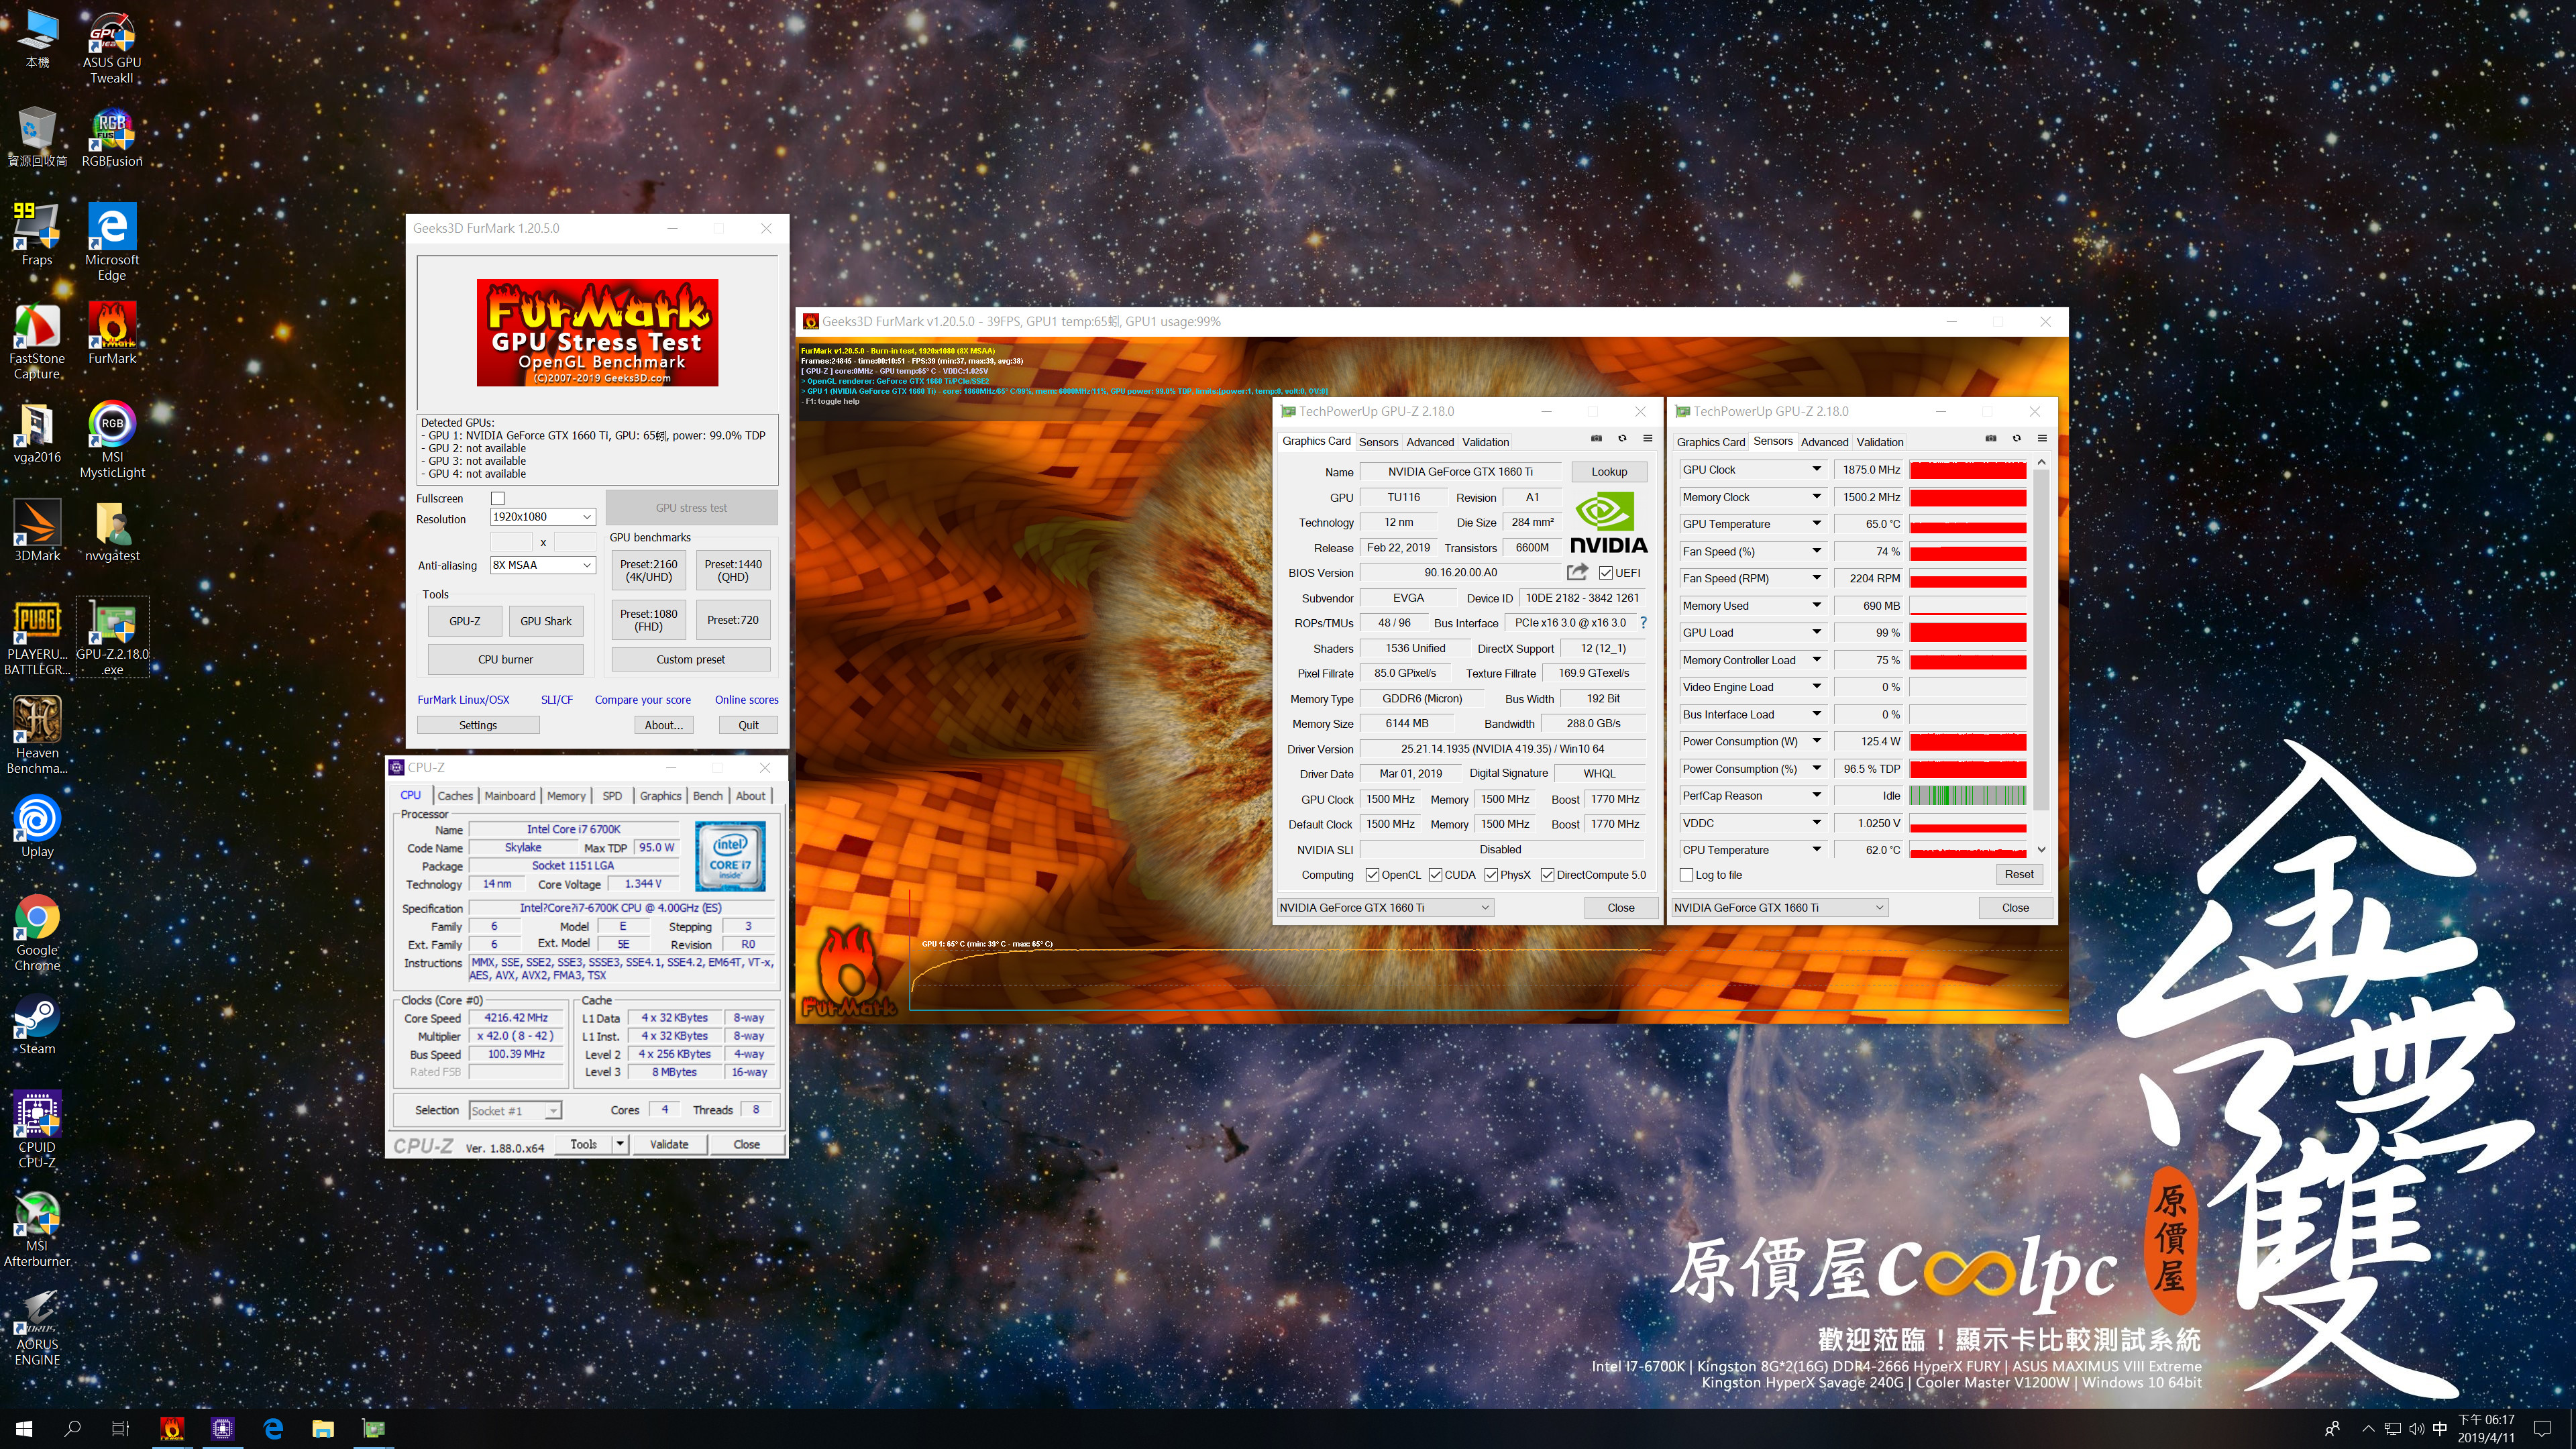Click refresh icon in GPU-Z Graphics Card window
The height and width of the screenshot is (1449, 2576).
coord(1622,439)
